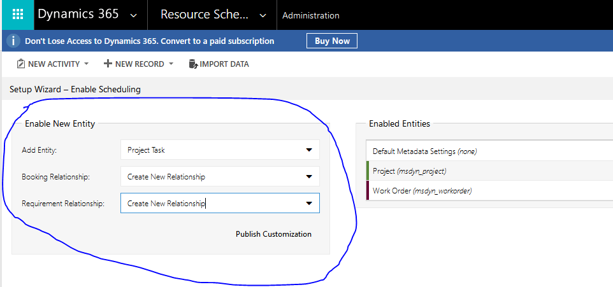The height and width of the screenshot is (287, 613).
Task: Click the Import Data database icon
Action: (192, 64)
